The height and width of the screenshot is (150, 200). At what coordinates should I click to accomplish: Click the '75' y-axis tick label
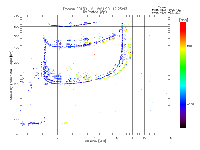(x=17, y=134)
